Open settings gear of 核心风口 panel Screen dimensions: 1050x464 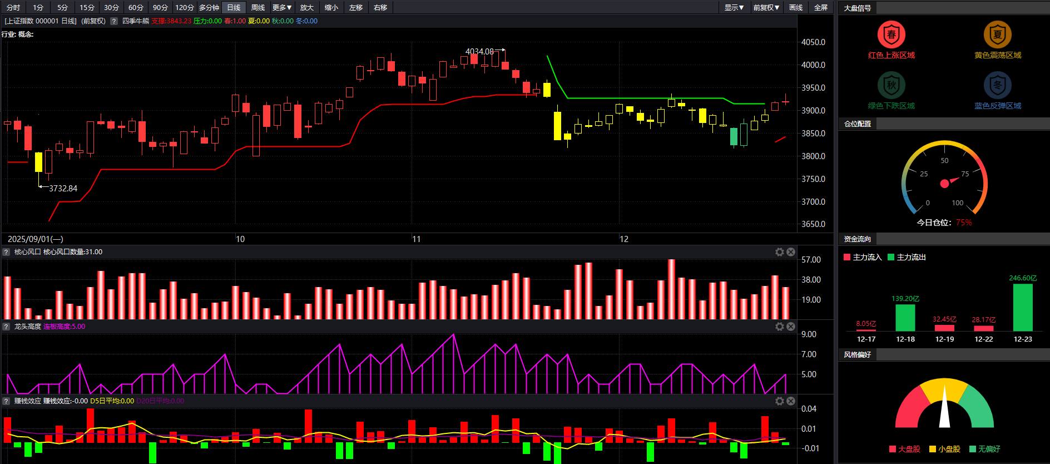pyautogui.click(x=780, y=252)
